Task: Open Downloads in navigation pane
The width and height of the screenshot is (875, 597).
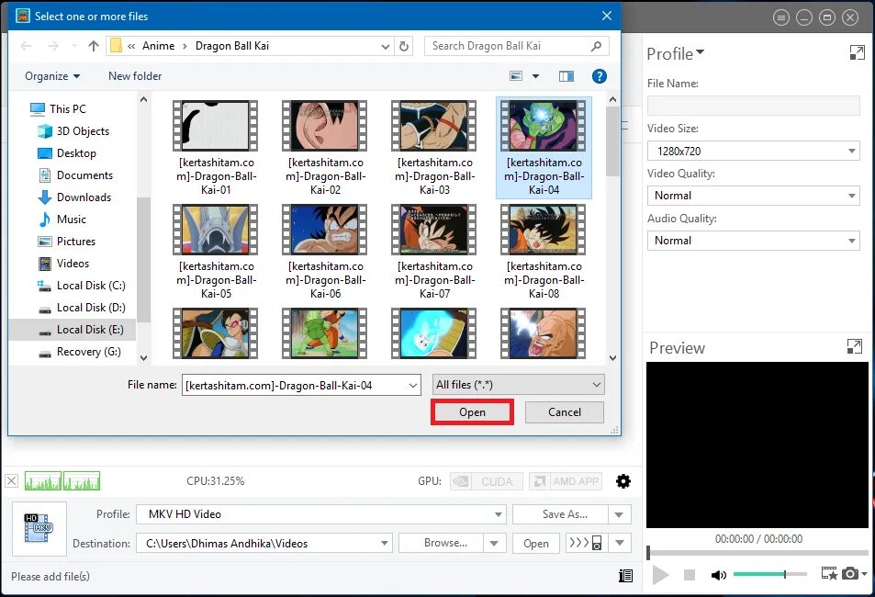Action: 73,197
